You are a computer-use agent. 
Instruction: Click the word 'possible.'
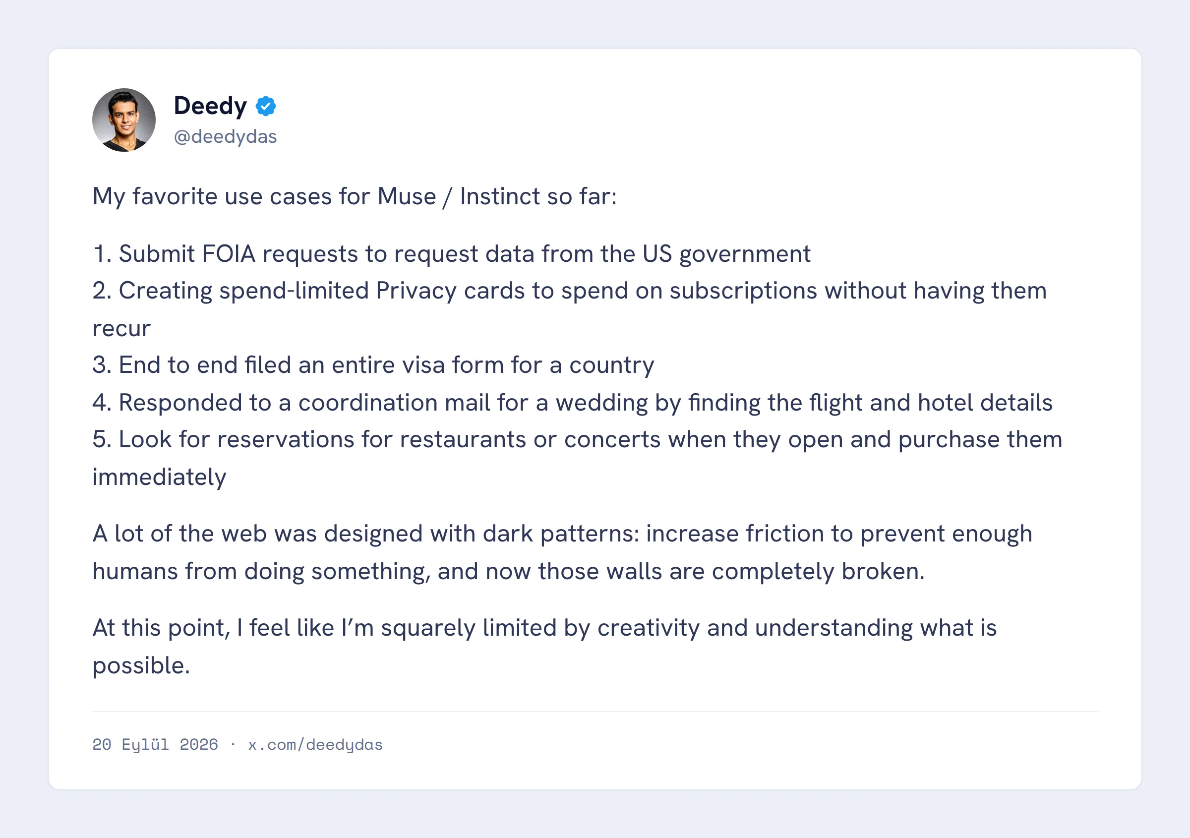pyautogui.click(x=141, y=666)
